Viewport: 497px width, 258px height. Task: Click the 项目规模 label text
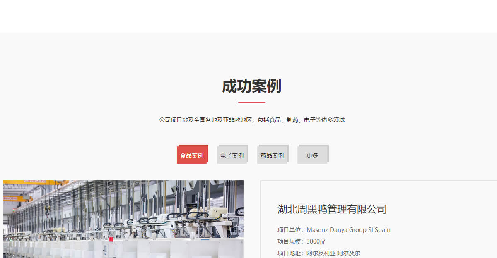point(289,241)
